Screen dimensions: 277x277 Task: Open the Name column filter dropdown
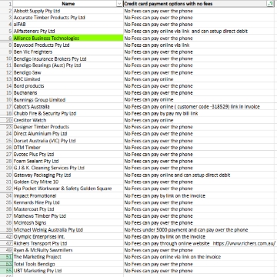pyautogui.click(x=119, y=4)
